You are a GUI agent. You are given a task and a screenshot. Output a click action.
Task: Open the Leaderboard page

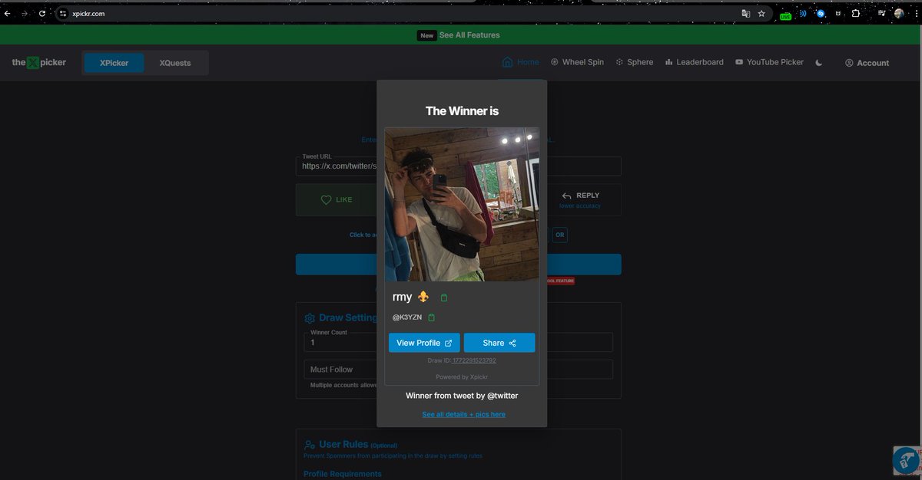click(694, 62)
